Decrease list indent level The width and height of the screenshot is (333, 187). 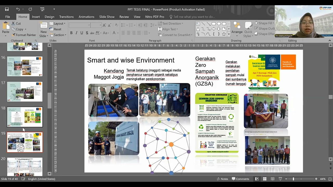coord(140,25)
